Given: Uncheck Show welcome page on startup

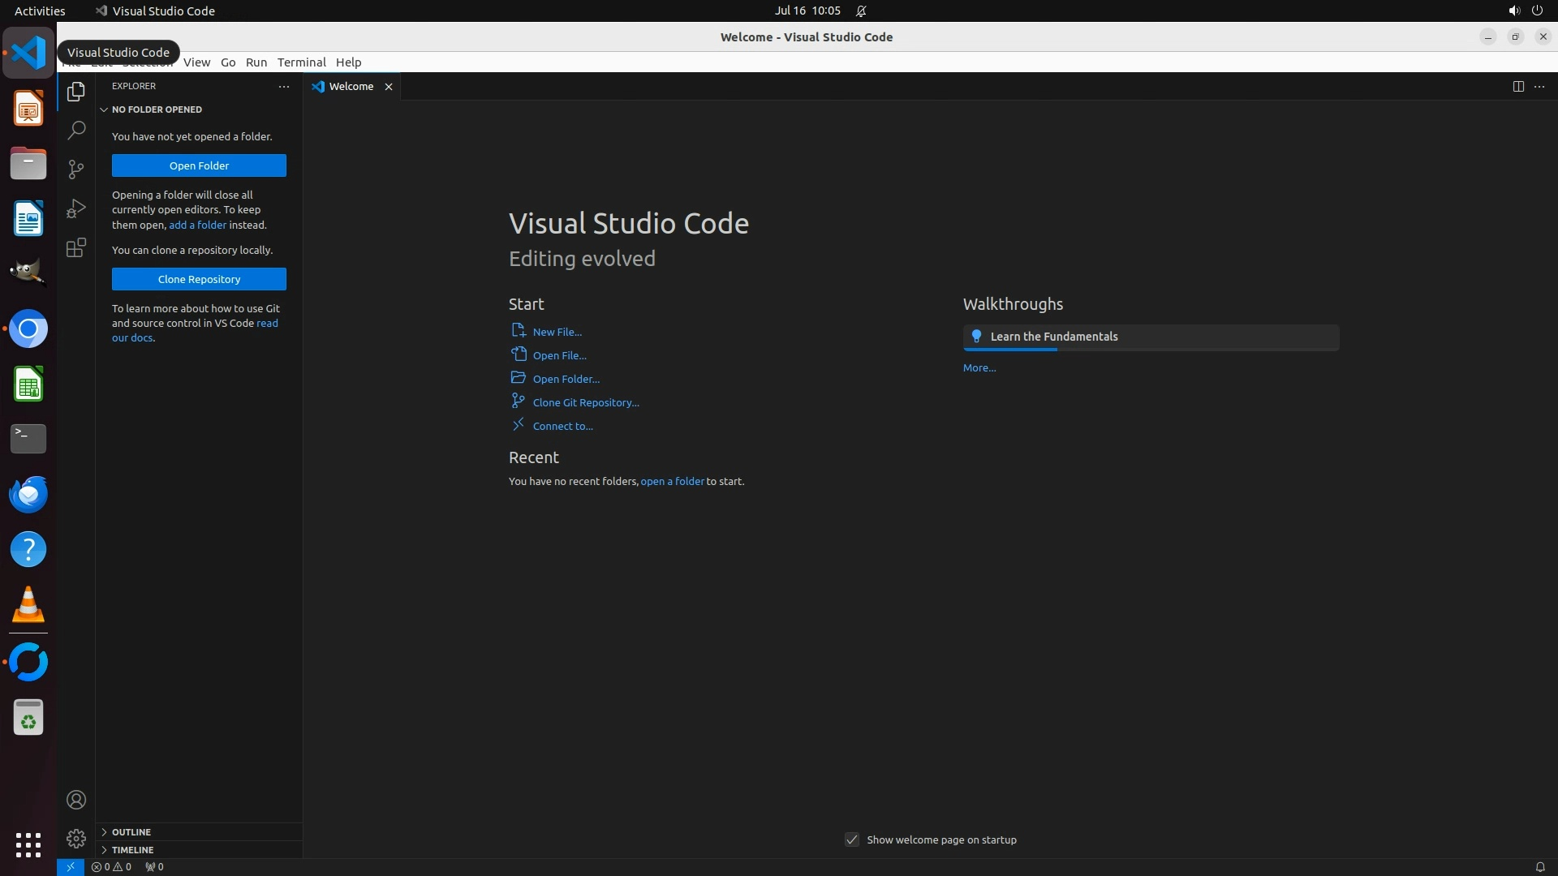Looking at the screenshot, I should (x=852, y=839).
